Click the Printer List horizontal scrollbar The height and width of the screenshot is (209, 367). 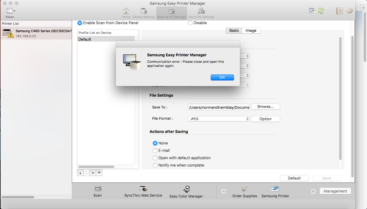(x=18, y=197)
